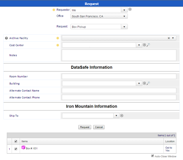Clear the Cost Center field using the circled X

(x=144, y=45)
